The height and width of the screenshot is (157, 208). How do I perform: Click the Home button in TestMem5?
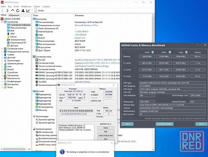[x=106, y=128]
